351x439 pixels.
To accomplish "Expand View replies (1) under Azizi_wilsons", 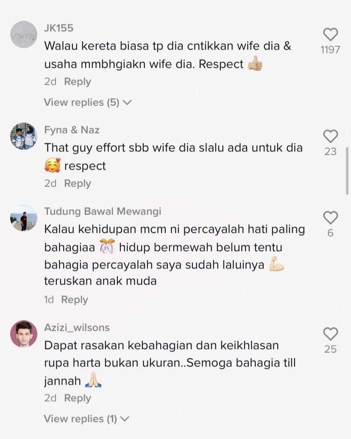I will 86,419.
